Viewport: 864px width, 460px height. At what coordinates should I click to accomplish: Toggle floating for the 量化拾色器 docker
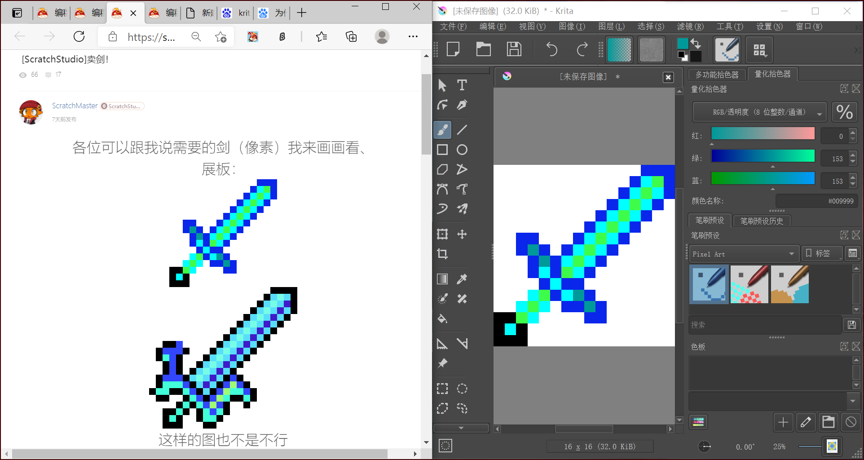point(844,89)
